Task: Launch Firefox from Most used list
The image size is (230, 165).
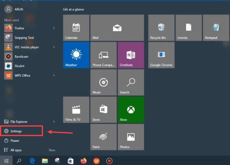Action: coord(29,28)
